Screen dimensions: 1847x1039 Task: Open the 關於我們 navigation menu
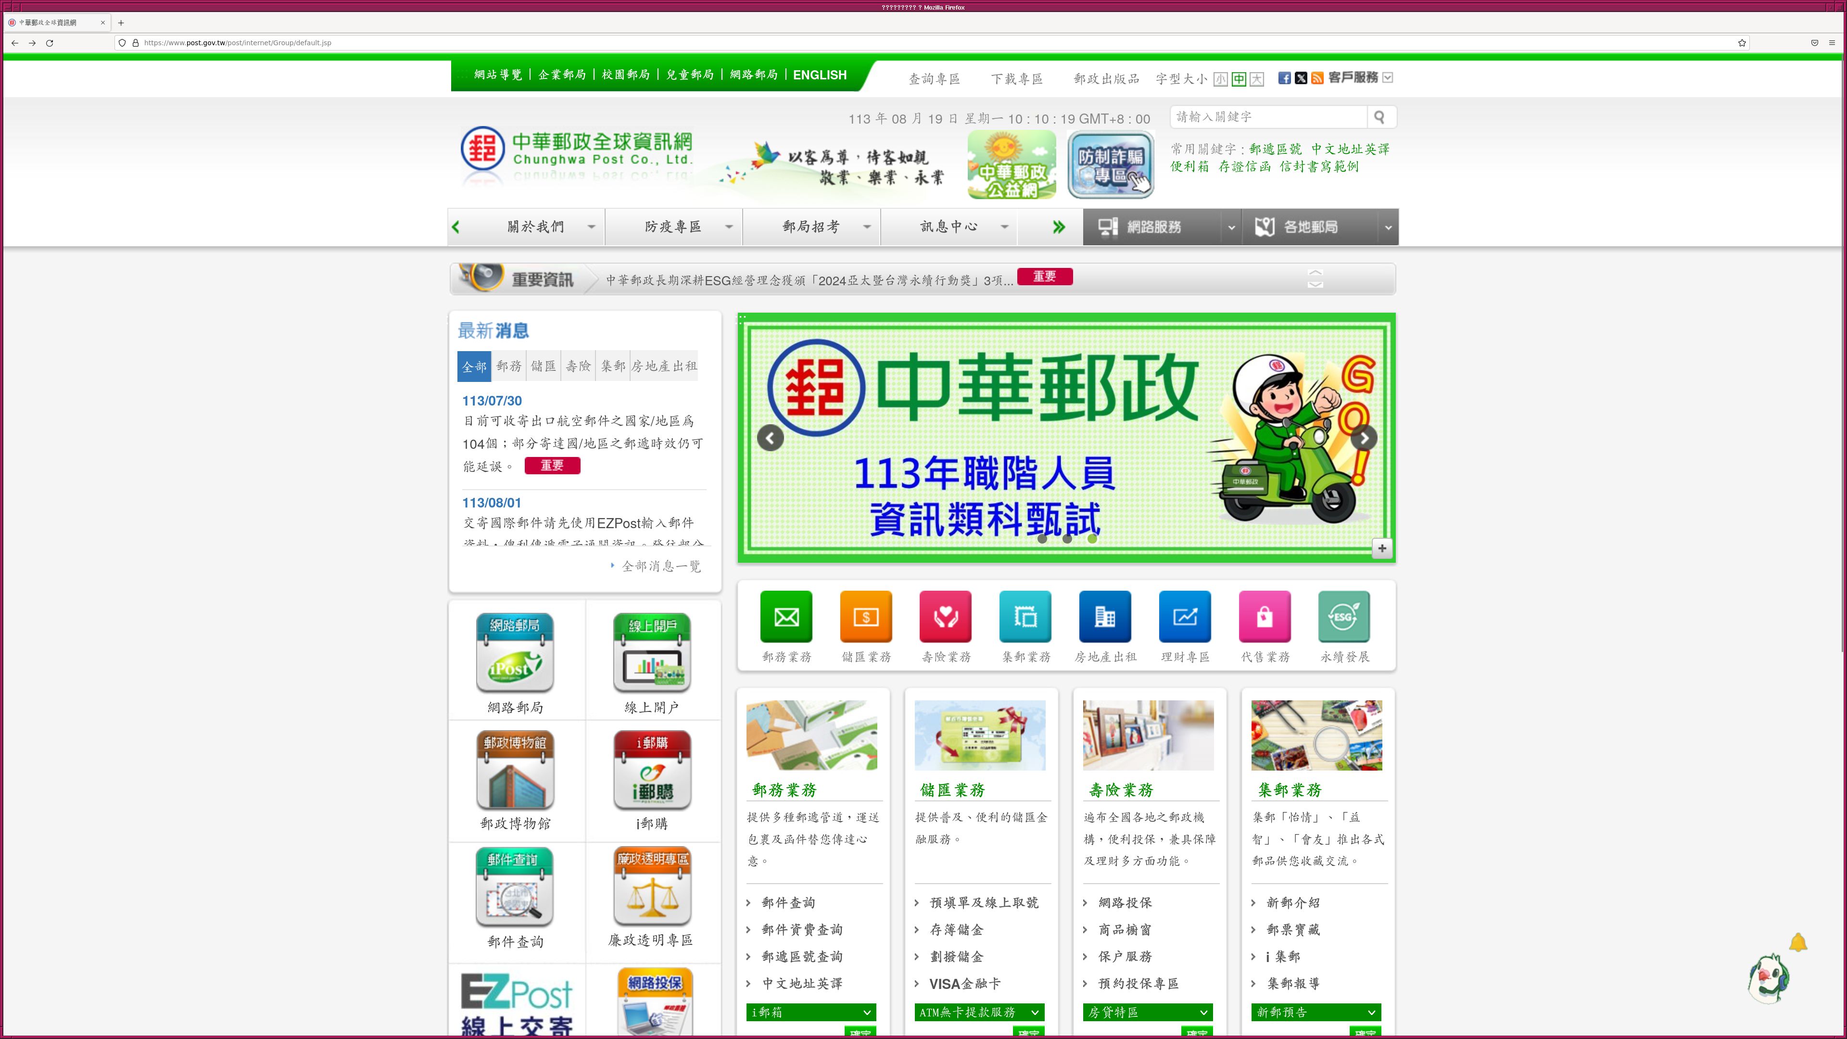point(536,227)
